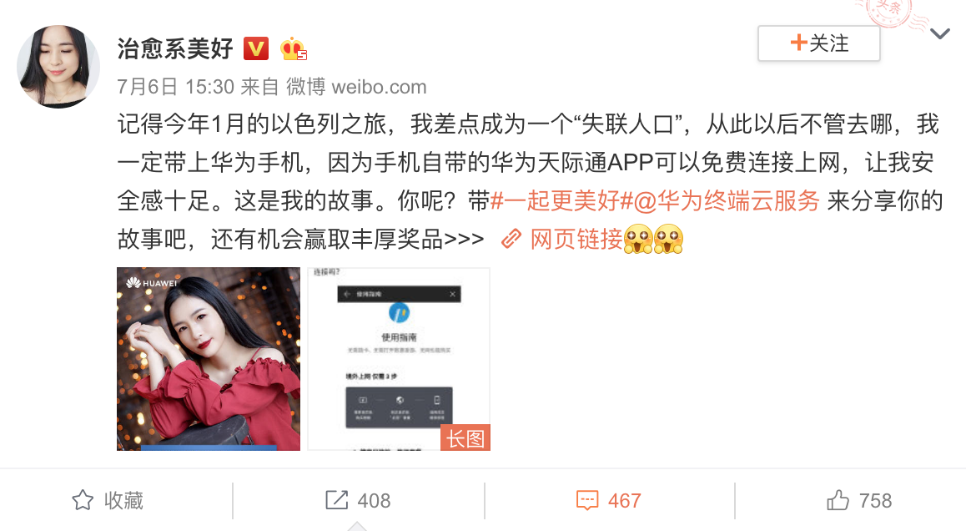This screenshot has height=531, width=966.
Task: Open comments via speech bubble icon
Action: [587, 500]
